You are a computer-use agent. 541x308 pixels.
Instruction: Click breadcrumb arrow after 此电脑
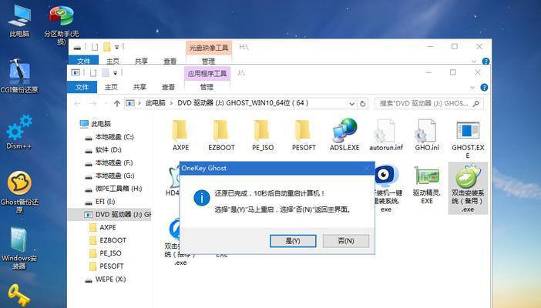(172, 103)
